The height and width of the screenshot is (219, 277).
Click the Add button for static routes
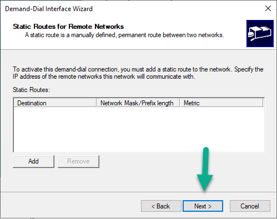click(x=33, y=161)
